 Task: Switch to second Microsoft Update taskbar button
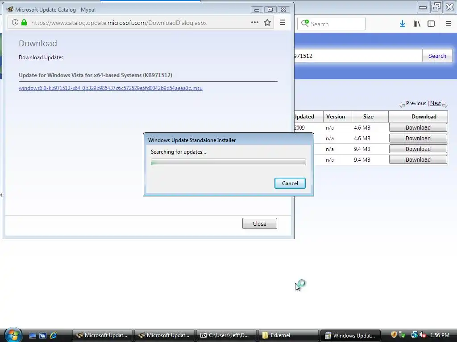click(164, 335)
